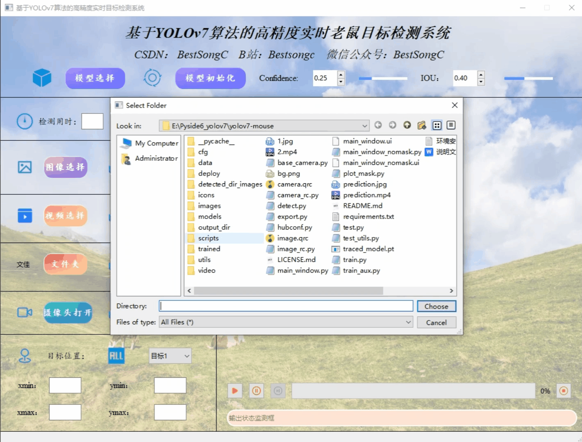
Task: Open the 目标1 target dropdown
Action: pos(170,356)
